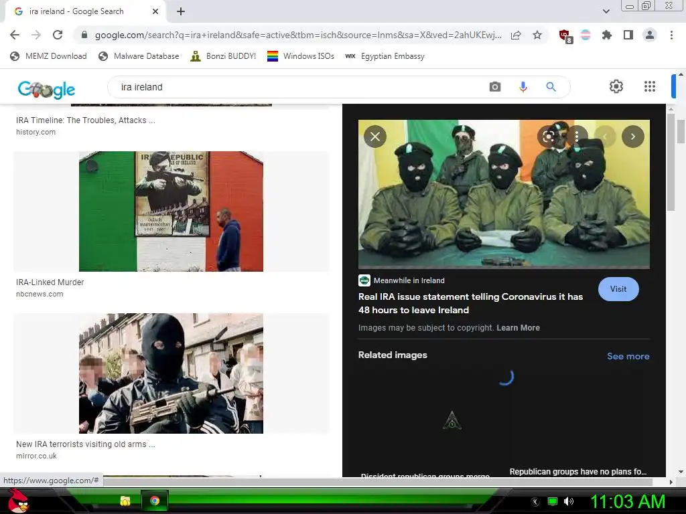The width and height of the screenshot is (686, 514).
Task: Click the Google logo
Action: [x=46, y=89]
